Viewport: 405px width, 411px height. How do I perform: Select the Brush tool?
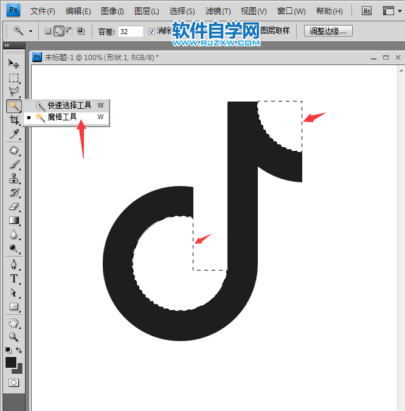[x=13, y=165]
